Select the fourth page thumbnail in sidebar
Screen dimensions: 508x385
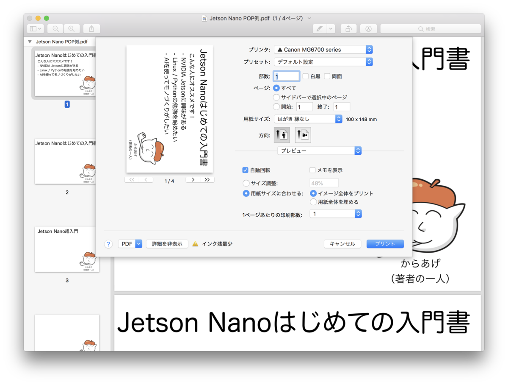[x=67, y=333]
